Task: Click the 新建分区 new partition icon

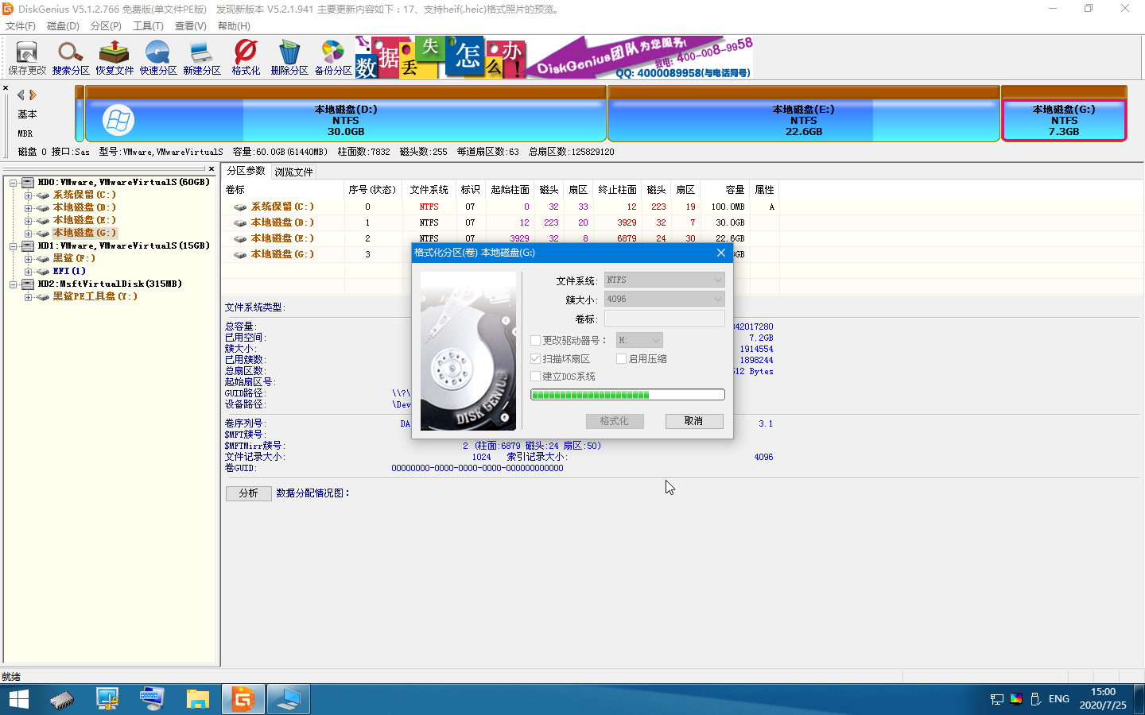Action: pyautogui.click(x=202, y=58)
